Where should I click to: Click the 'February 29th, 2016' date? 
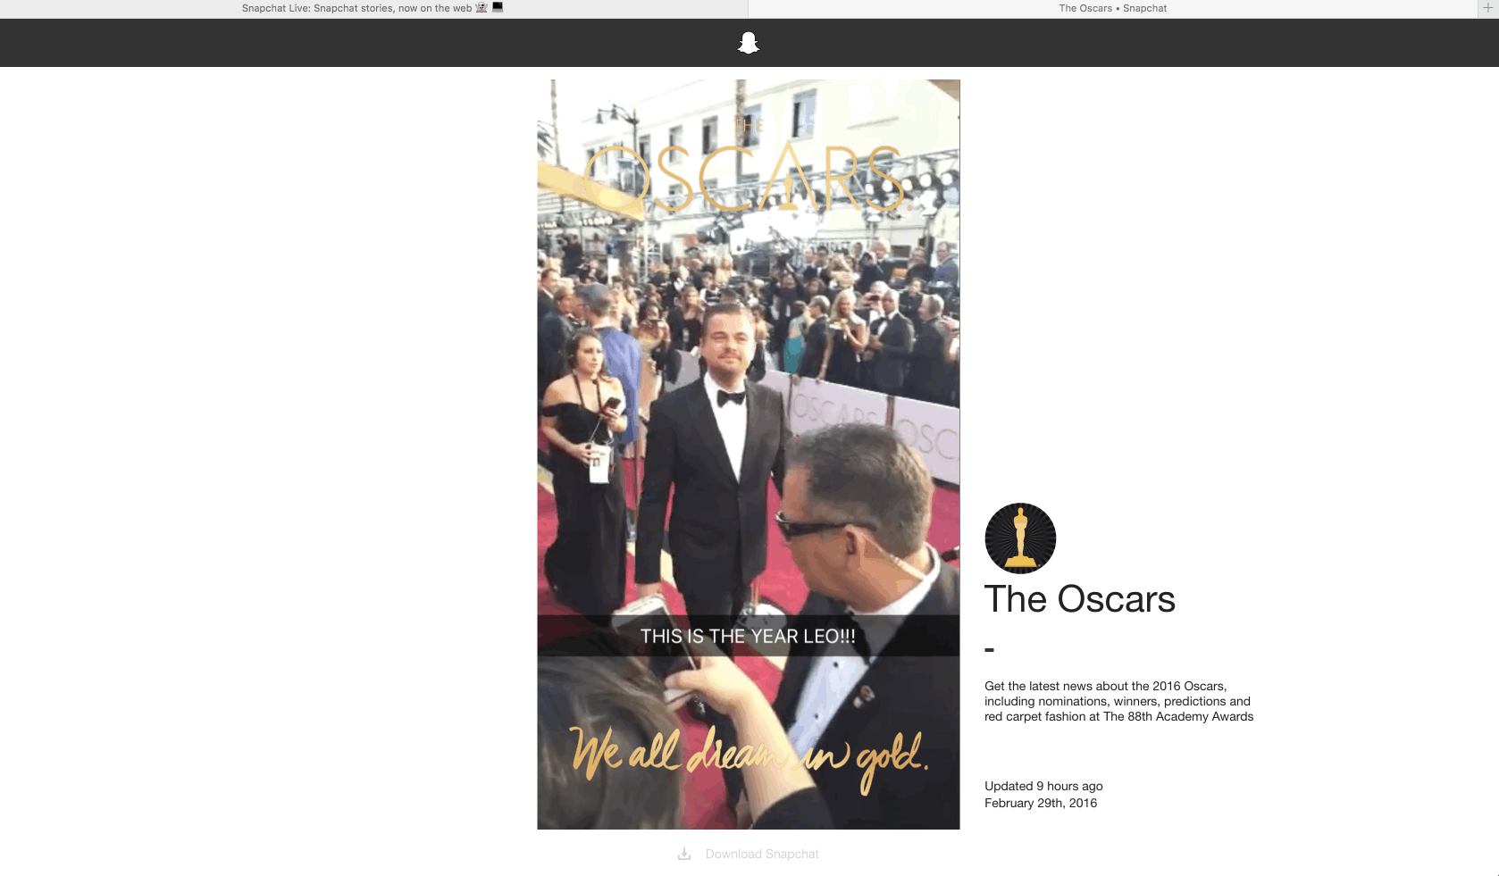1041,803
